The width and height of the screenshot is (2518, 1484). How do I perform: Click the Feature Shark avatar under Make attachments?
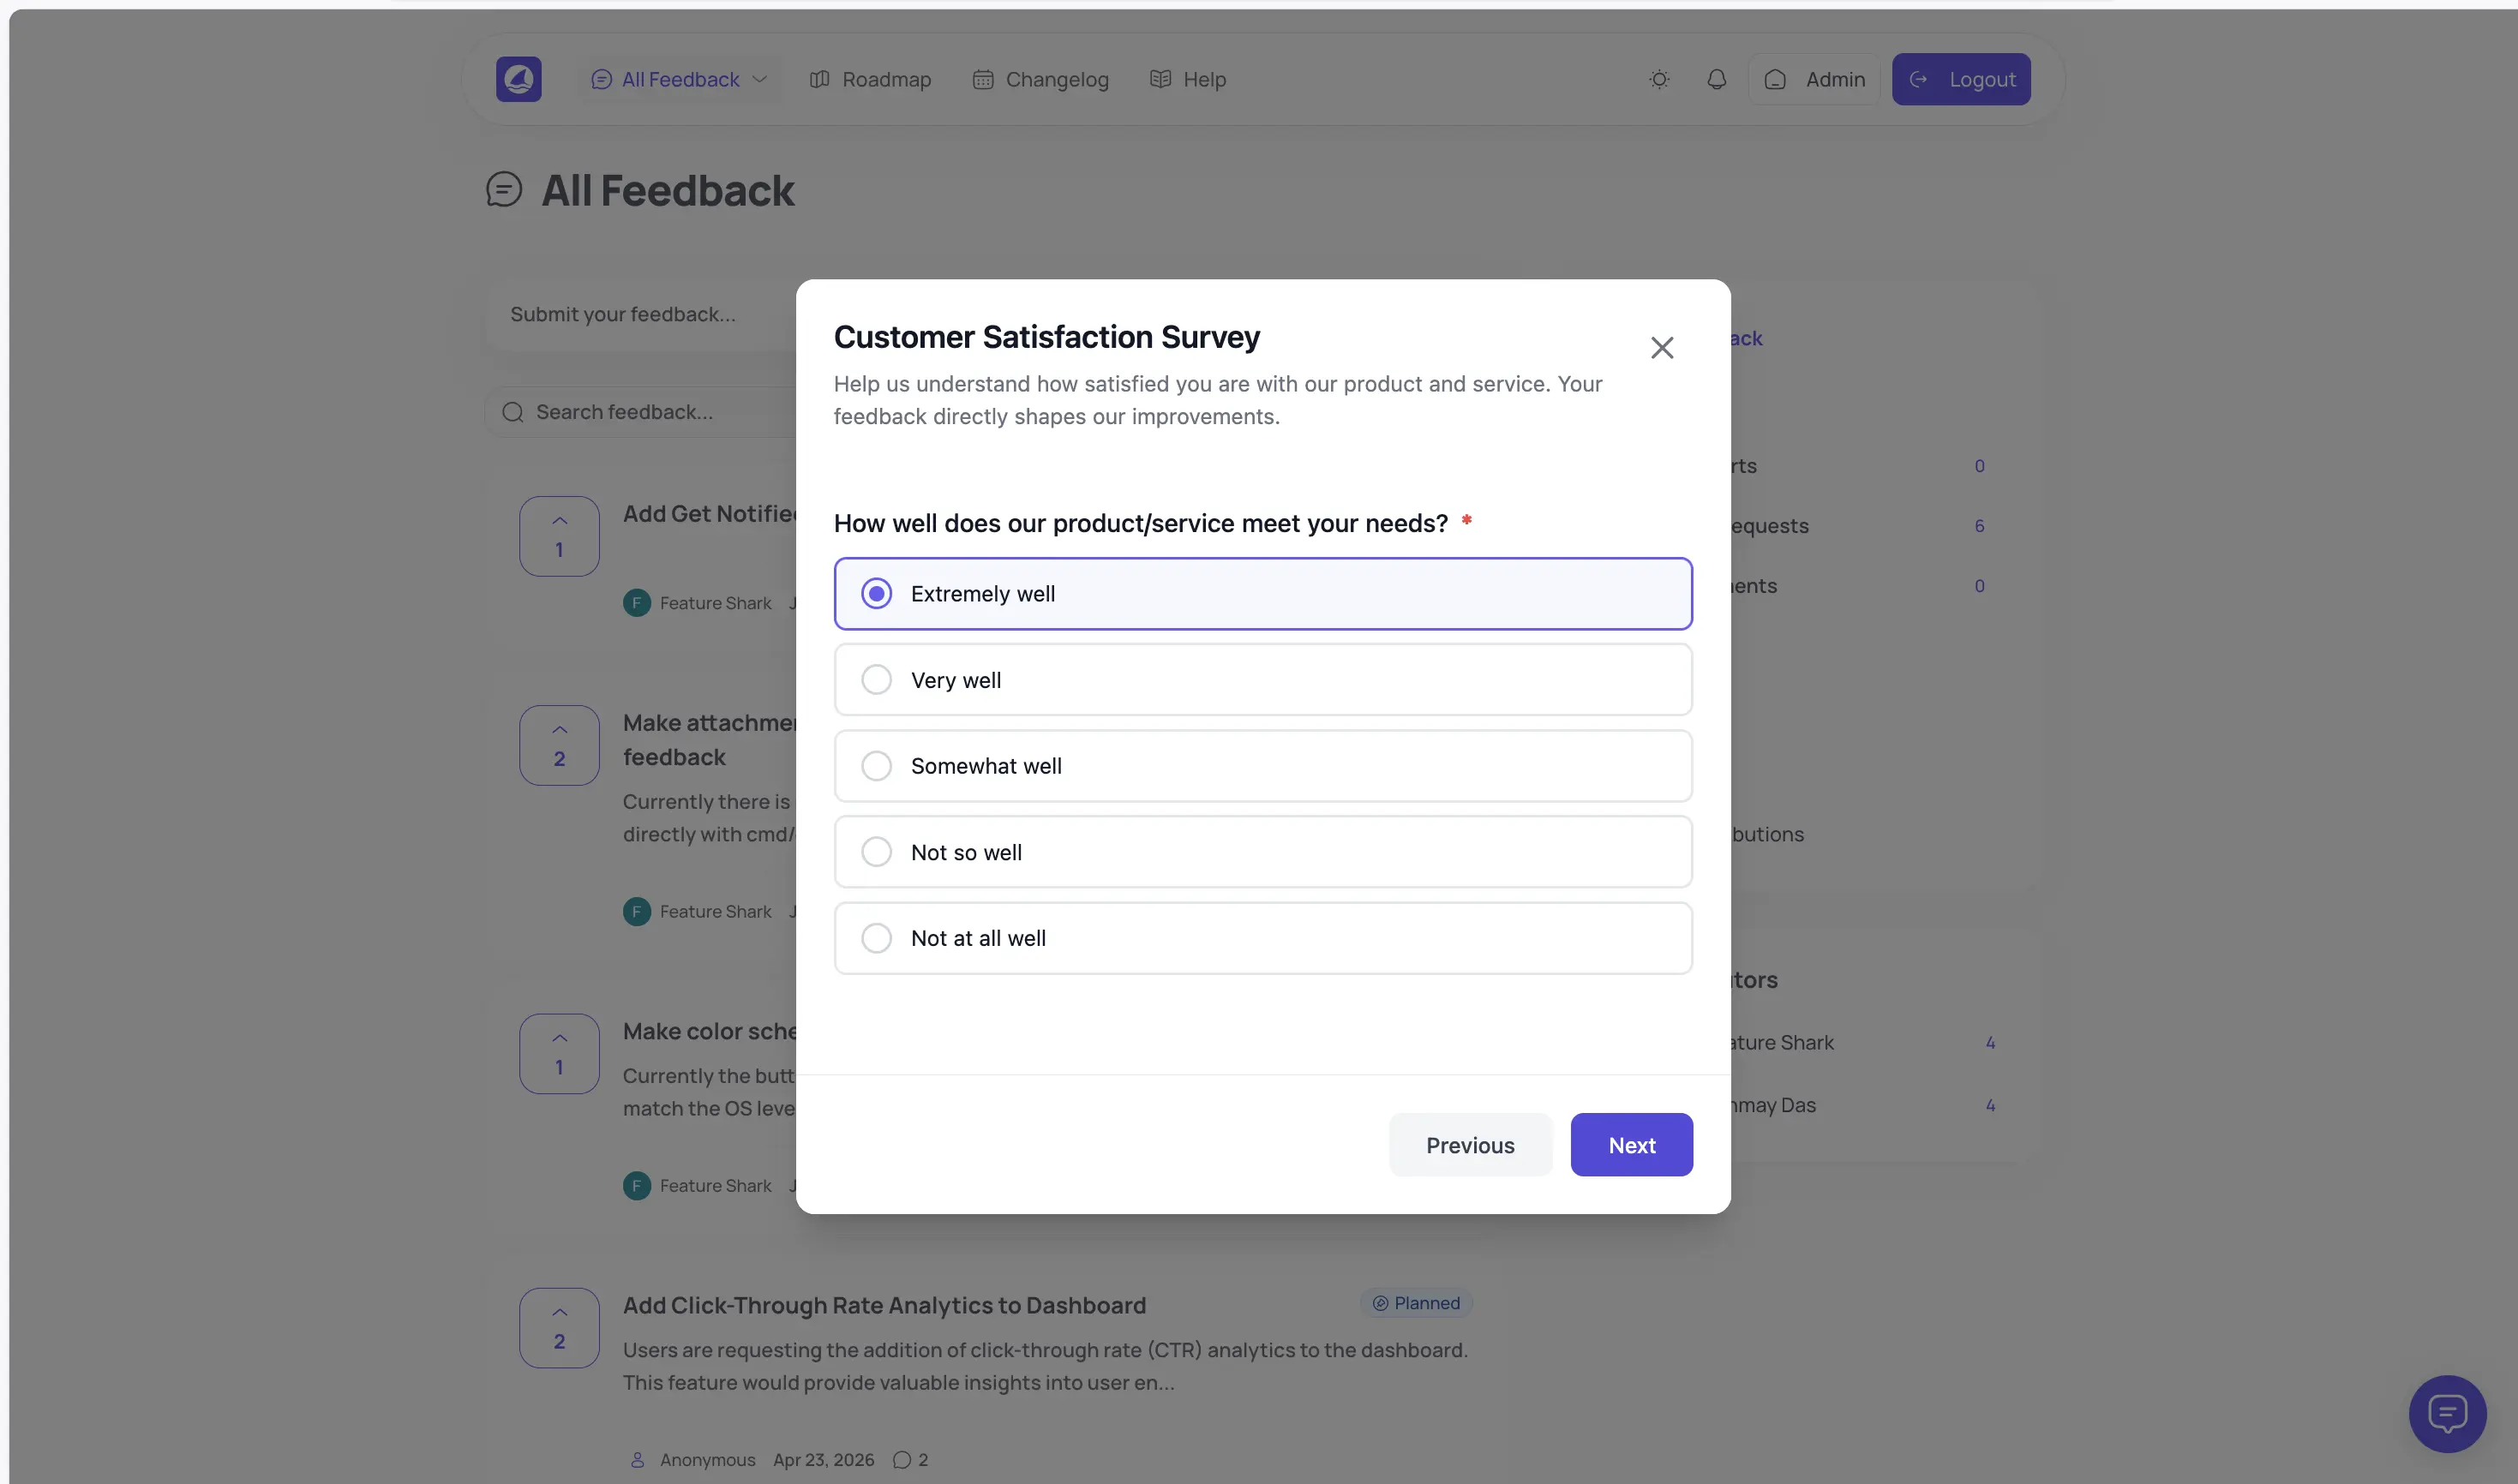(x=636, y=912)
